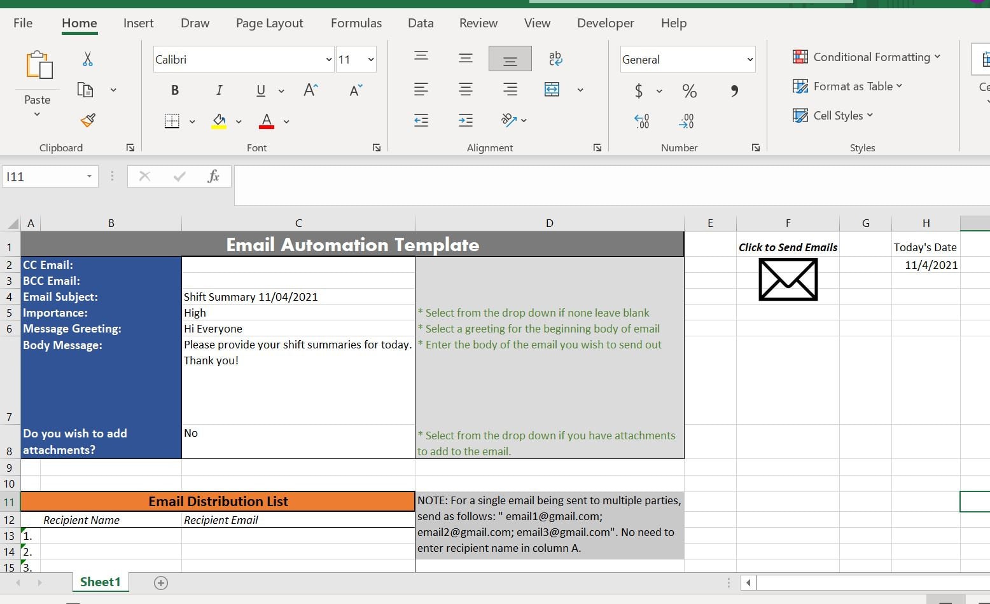Click the Insert Function (fx) button
Viewport: 990px width, 604px height.
point(213,176)
